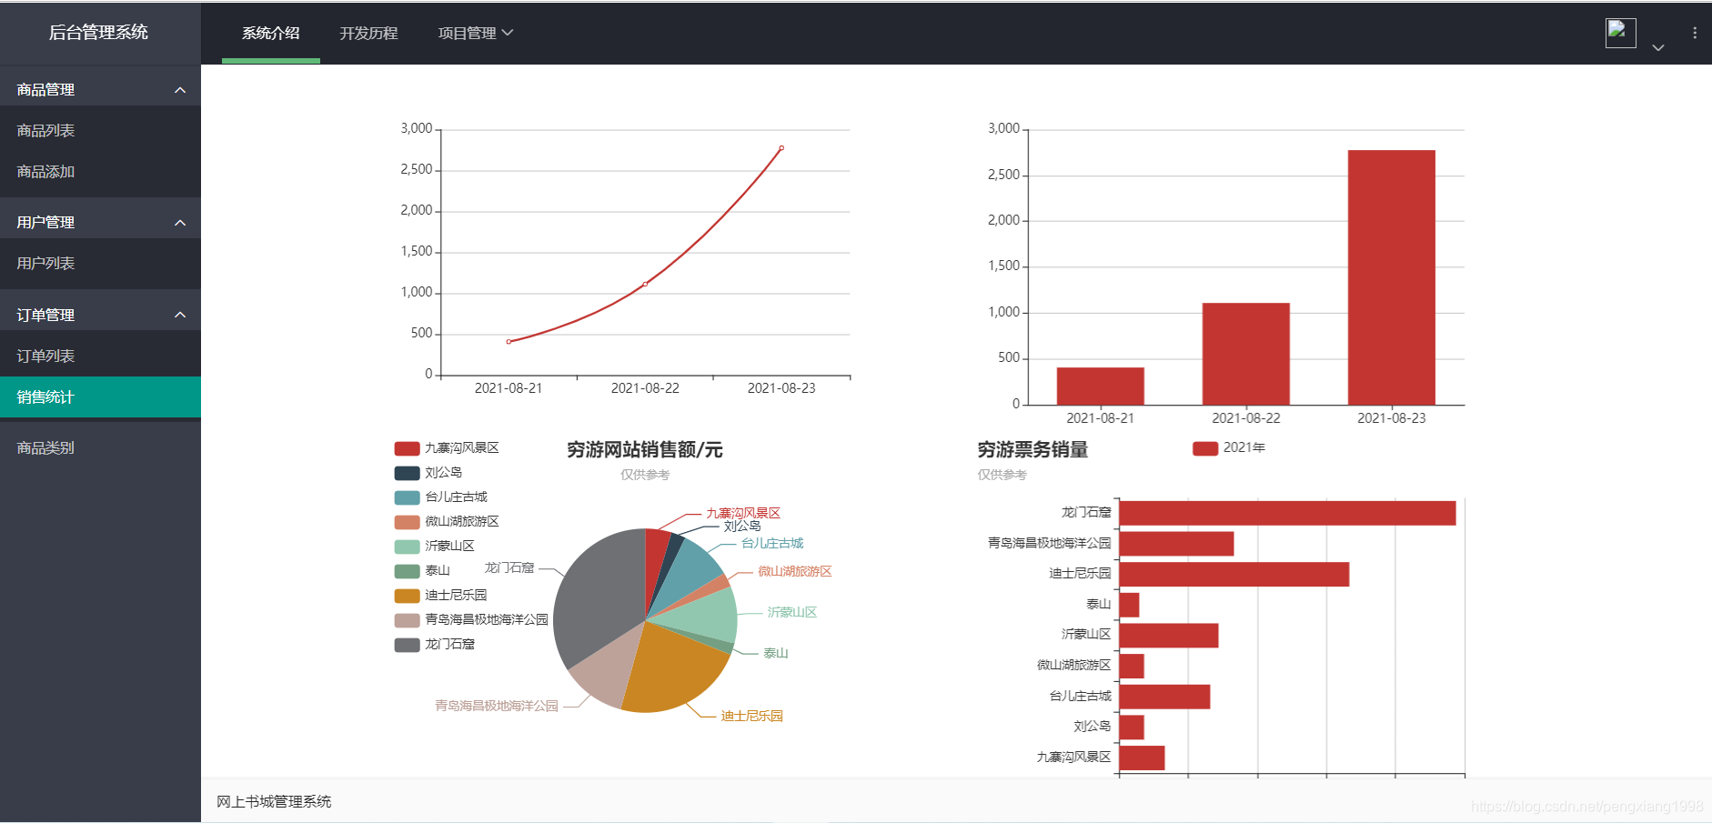Collapse the 商品管理 section chevron
Viewport: 1712px width, 823px height.
[180, 90]
